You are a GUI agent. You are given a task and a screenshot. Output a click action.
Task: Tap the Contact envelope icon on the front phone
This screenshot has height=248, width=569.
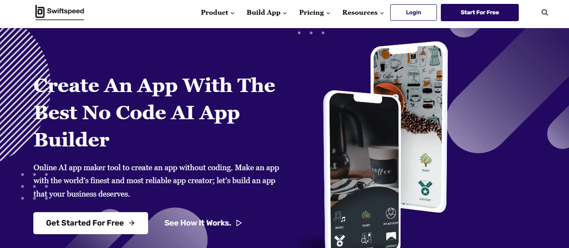tap(391, 236)
